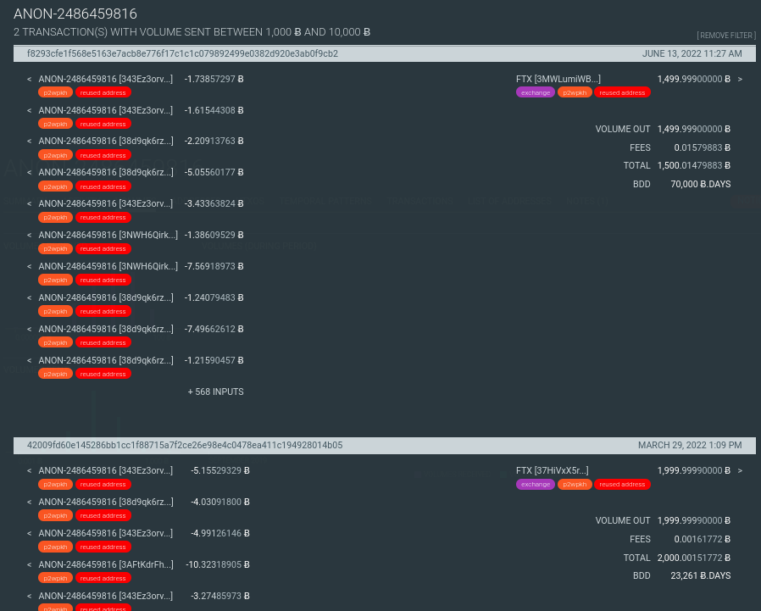The image size is (761, 611).
Task: Click reused address tag under -1.21590457 input
Action: 103,375
